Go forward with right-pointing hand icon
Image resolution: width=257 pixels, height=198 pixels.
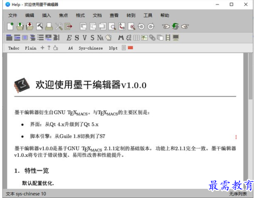click(x=185, y=26)
